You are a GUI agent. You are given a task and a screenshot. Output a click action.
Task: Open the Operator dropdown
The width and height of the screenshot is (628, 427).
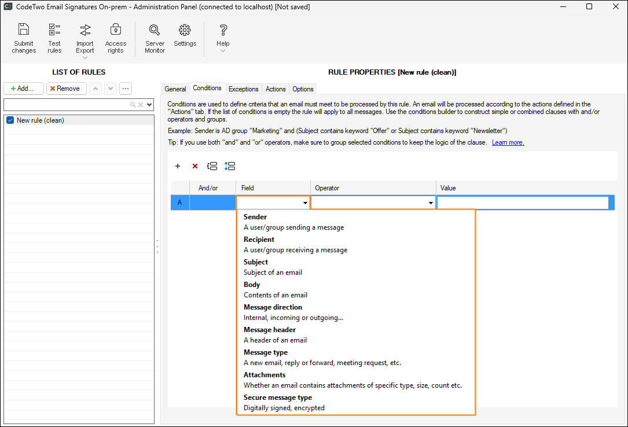coord(431,203)
